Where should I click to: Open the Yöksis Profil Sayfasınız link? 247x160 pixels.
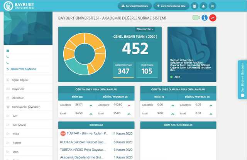[23, 69]
